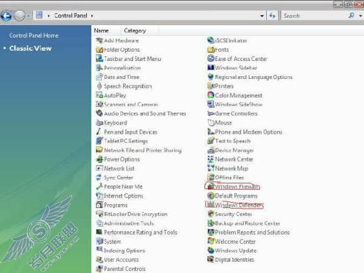Image resolution: width=364 pixels, height=273 pixels.
Task: Open the Power Options icon
Action: tap(99, 160)
